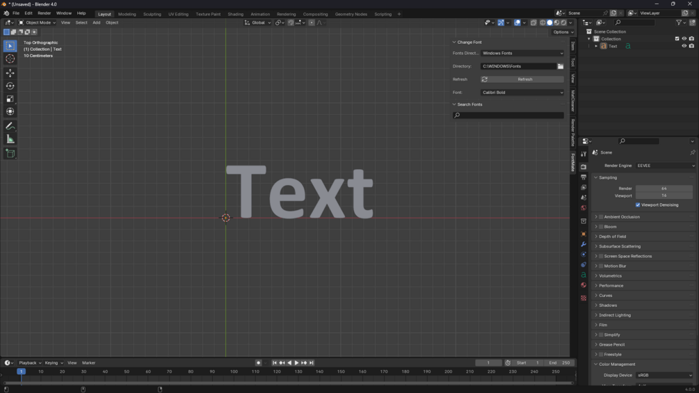Viewport: 699px width, 393px height.
Task: Switch to the Shading workspace tab
Action: coord(235,14)
